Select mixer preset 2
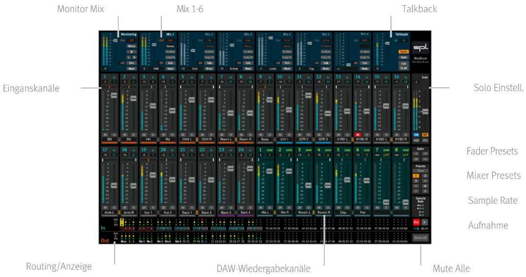 425,176
